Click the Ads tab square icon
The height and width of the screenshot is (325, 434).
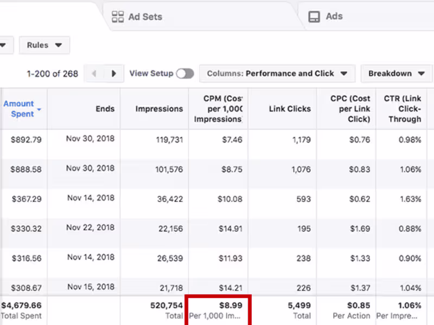pos(314,17)
